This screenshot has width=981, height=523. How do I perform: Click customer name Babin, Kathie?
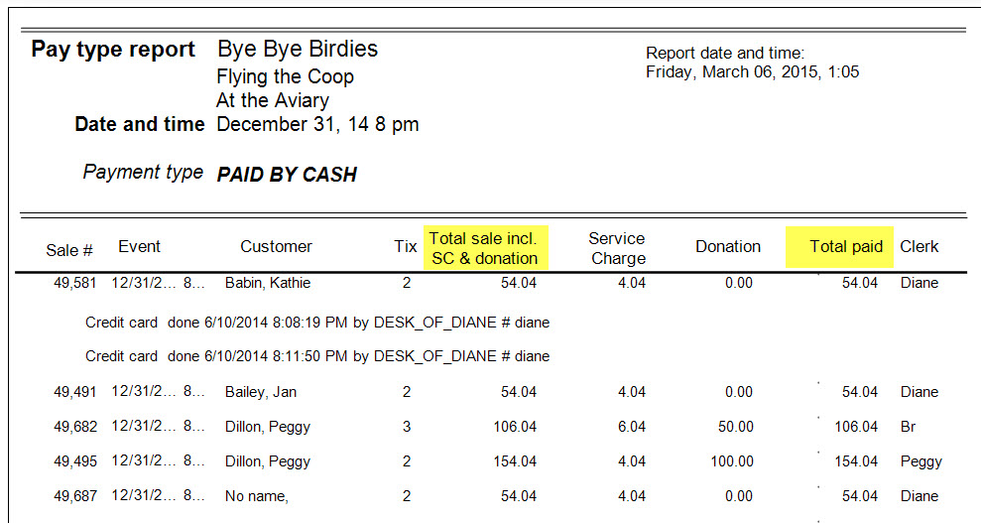pos(268,283)
